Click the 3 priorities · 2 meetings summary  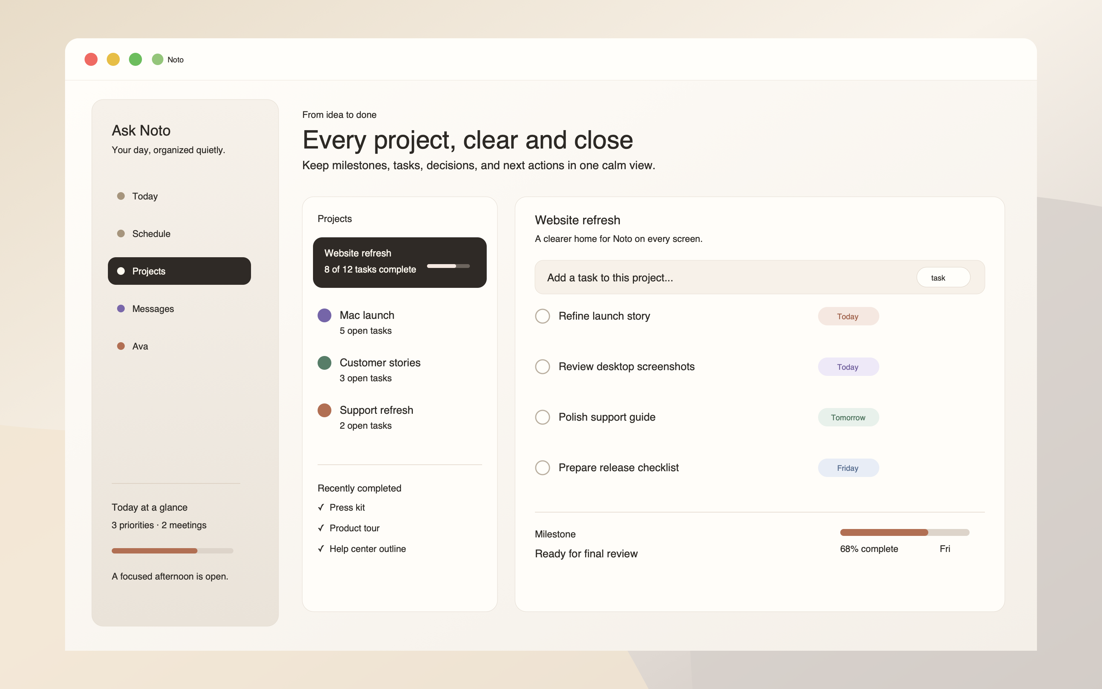pos(159,525)
